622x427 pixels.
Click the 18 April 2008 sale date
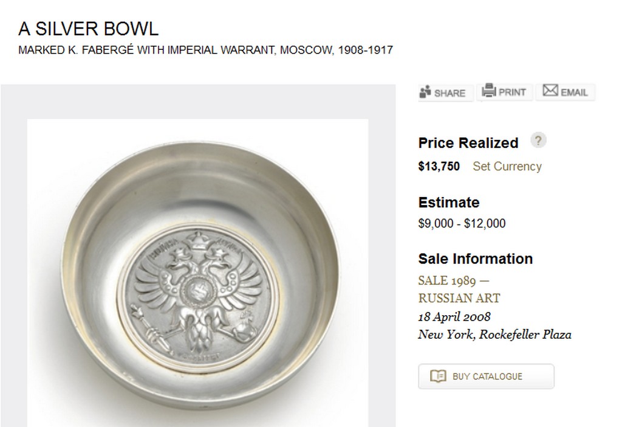454,316
